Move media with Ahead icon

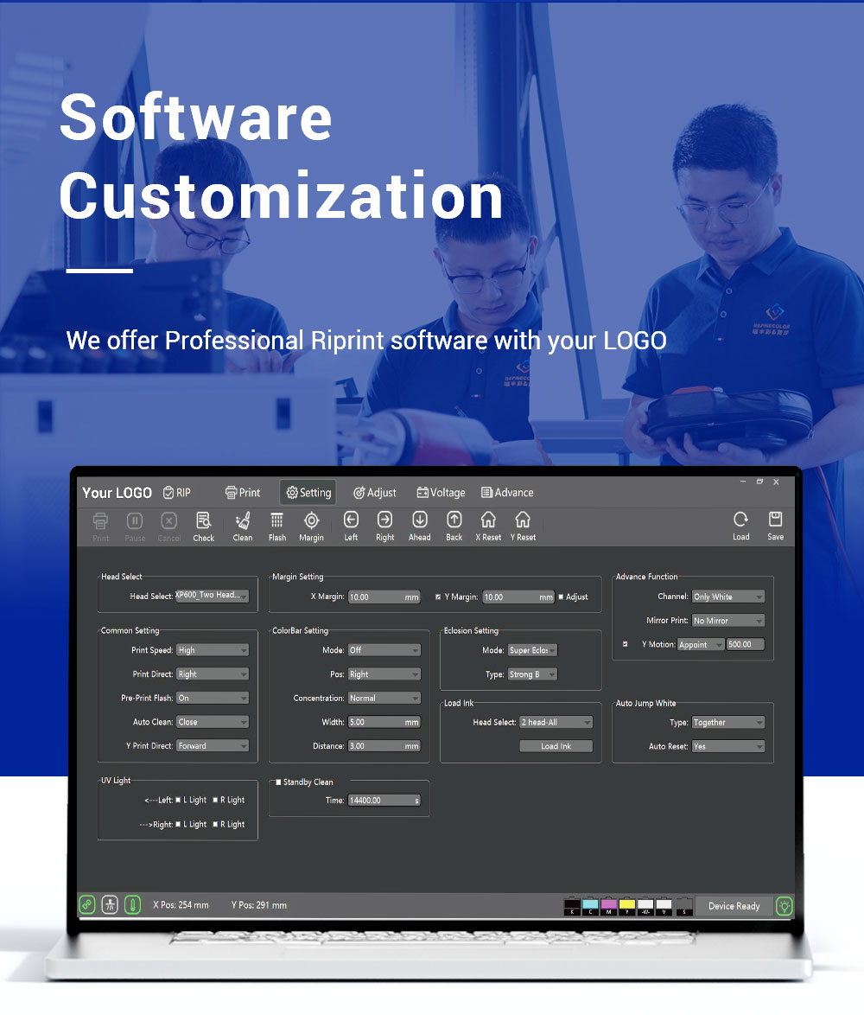coord(420,526)
